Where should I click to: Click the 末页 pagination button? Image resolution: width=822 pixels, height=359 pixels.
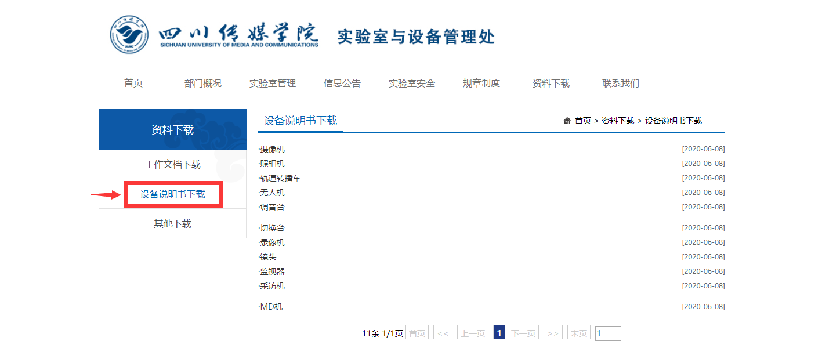click(x=578, y=333)
